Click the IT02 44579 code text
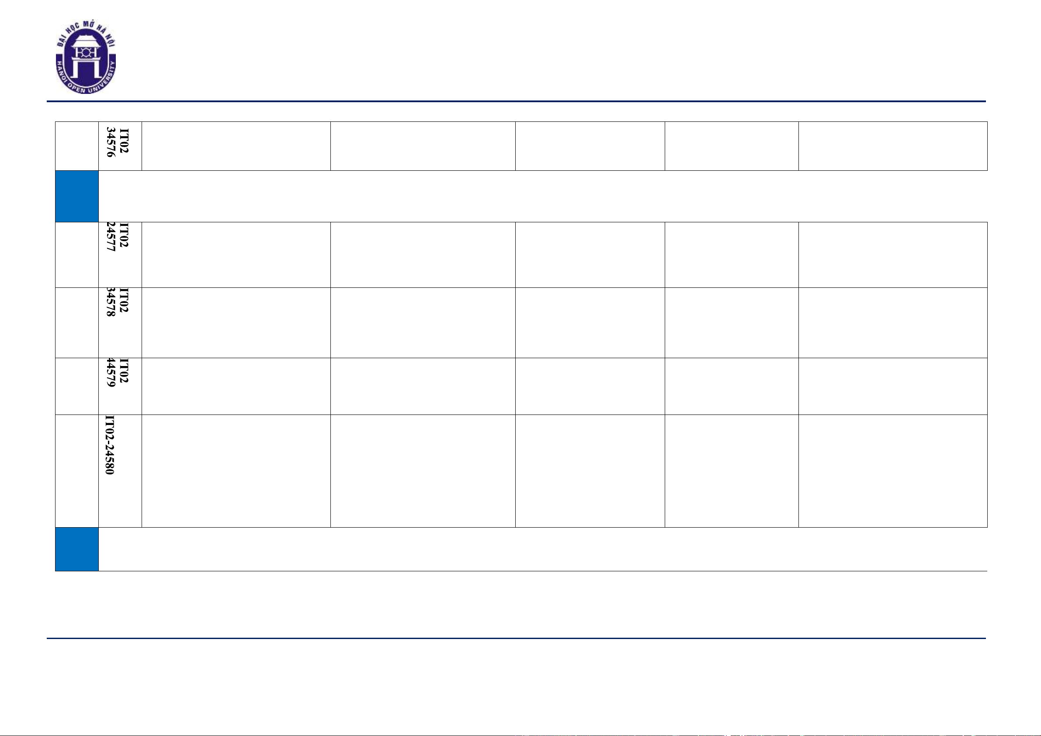1041x736 pixels. point(117,373)
